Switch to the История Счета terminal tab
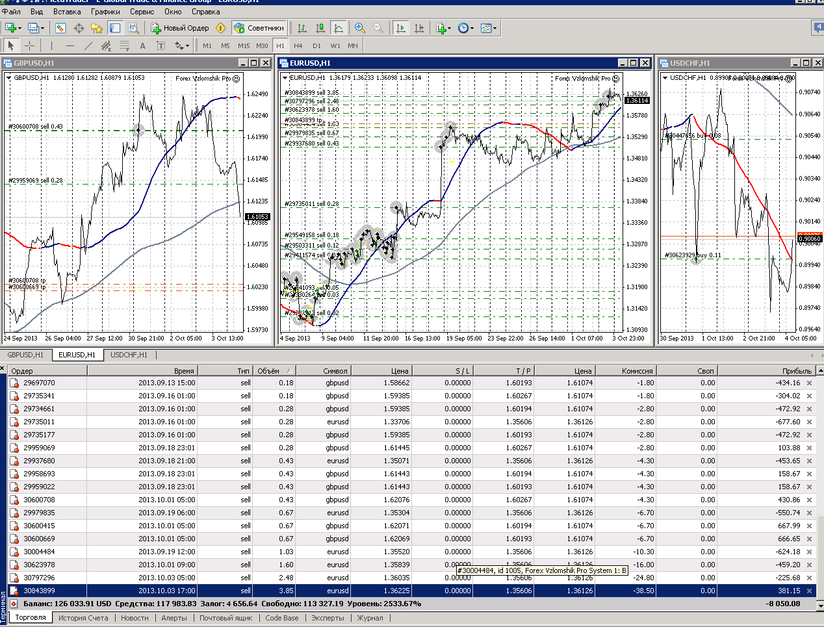This screenshot has height=627, width=824. (83, 618)
